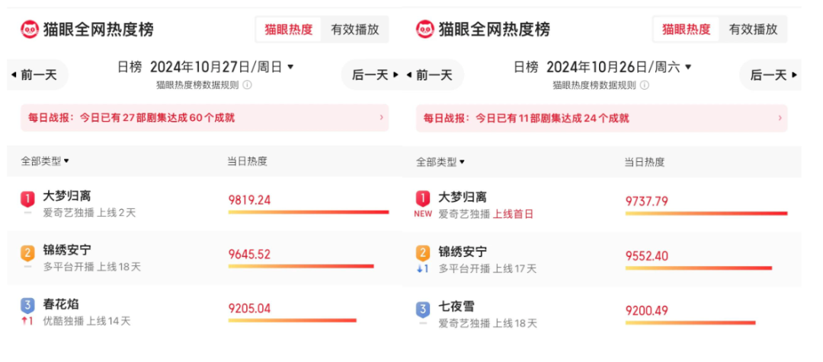Go to 后一天 on the October 26 chart
The height and width of the screenshot is (362, 823).
tap(771, 75)
